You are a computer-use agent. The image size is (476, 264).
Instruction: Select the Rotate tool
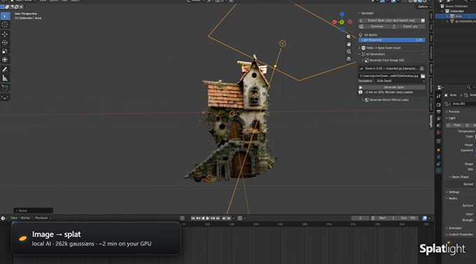(5, 43)
